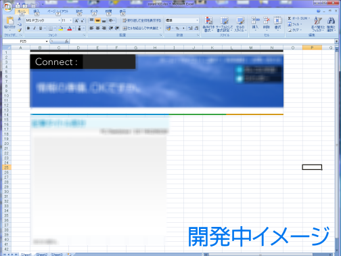The width and height of the screenshot is (341, 256).
Task: Open the View (表示) ribbon tab
Action: coord(122,12)
